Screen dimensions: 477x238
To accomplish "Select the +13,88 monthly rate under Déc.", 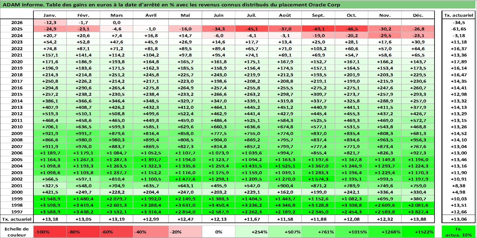I will [418, 219].
